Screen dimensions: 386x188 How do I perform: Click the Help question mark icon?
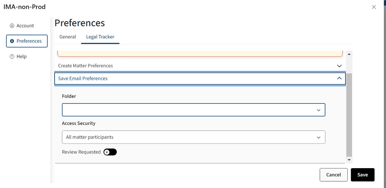[12, 57]
